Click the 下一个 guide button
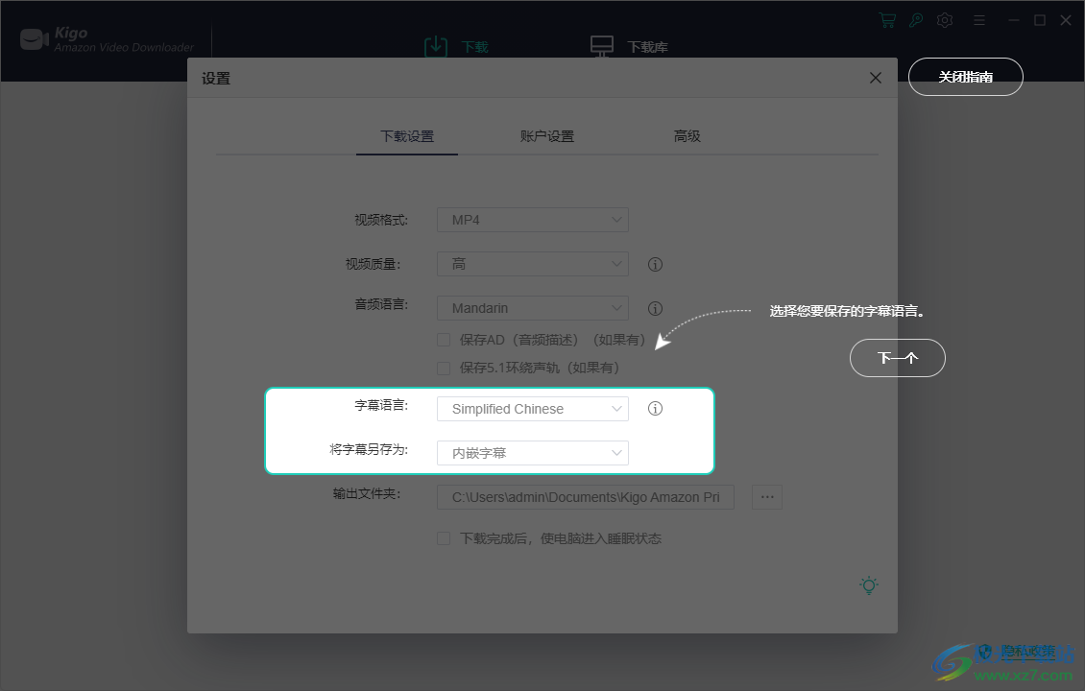The height and width of the screenshot is (691, 1085). [x=898, y=358]
